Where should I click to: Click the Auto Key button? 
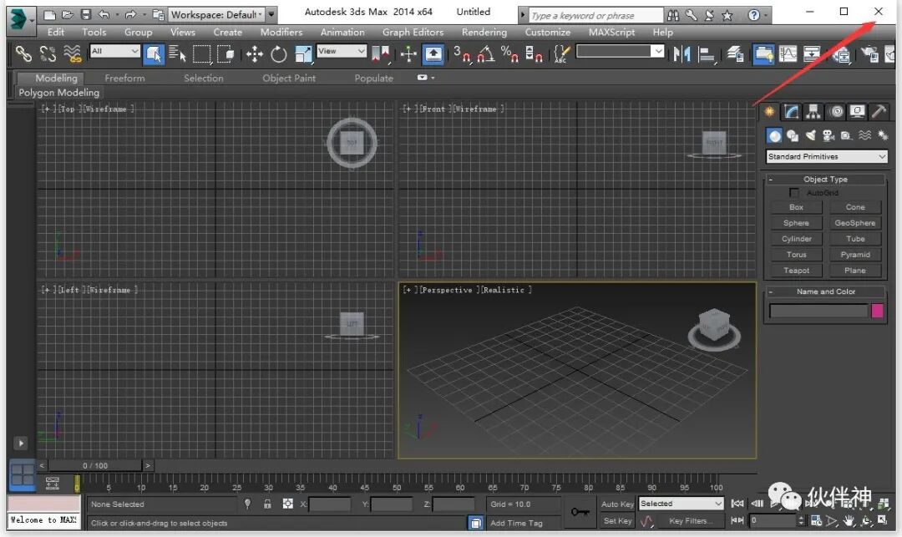tap(618, 504)
